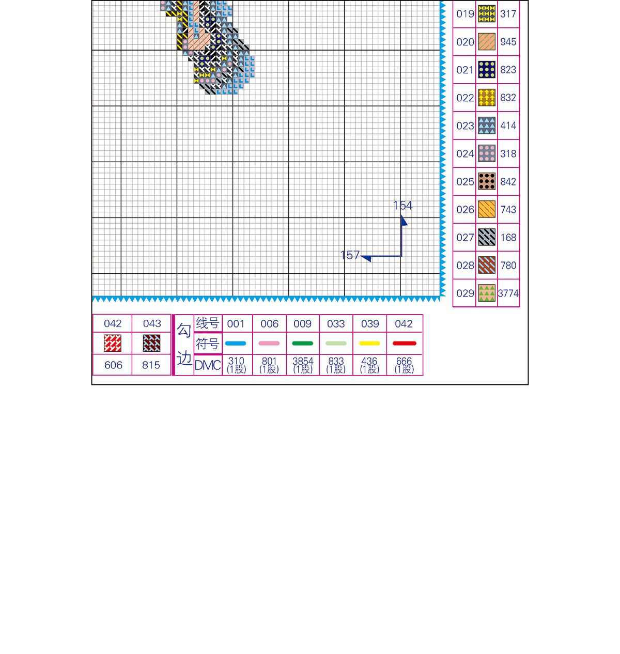Screen dimensions: 620x654
Task: Click the green backstitch line for 009
Action: (x=303, y=343)
